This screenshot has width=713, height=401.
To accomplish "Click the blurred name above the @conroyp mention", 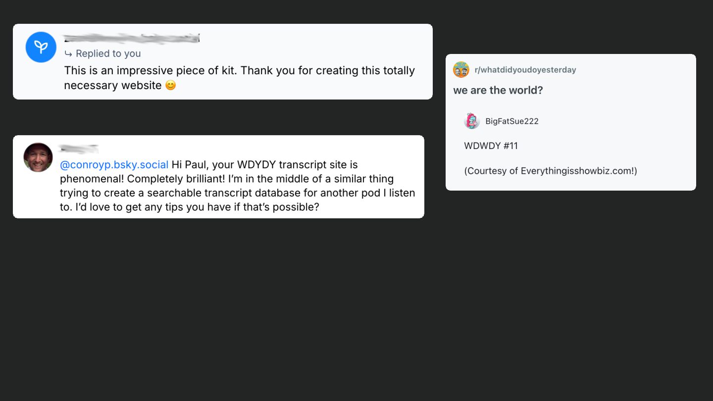I will (x=79, y=148).
